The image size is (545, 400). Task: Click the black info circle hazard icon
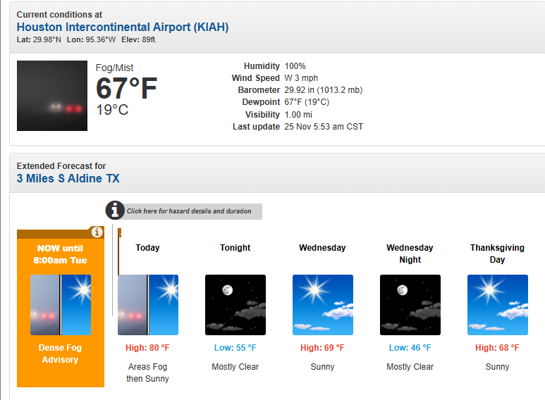(x=115, y=210)
